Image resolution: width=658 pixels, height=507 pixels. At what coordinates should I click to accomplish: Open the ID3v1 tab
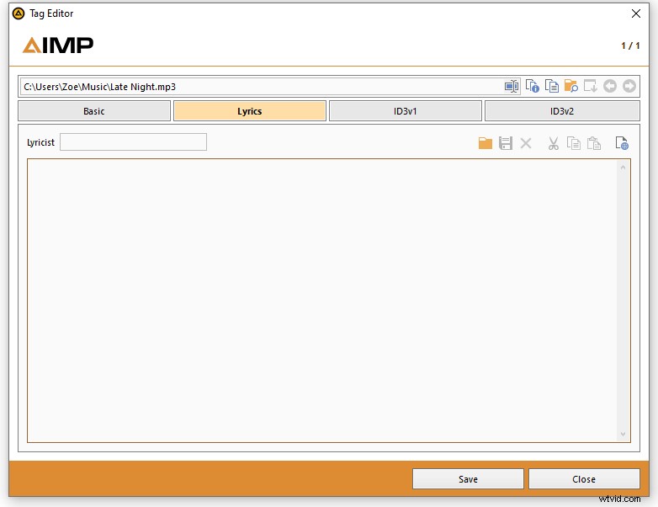(x=406, y=111)
